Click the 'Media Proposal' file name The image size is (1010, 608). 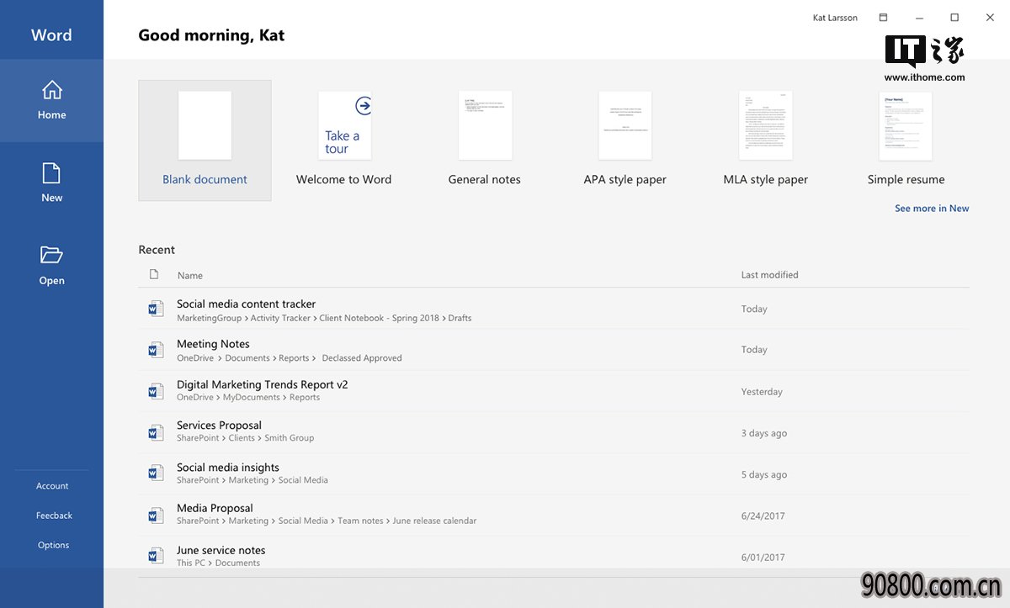click(x=215, y=508)
